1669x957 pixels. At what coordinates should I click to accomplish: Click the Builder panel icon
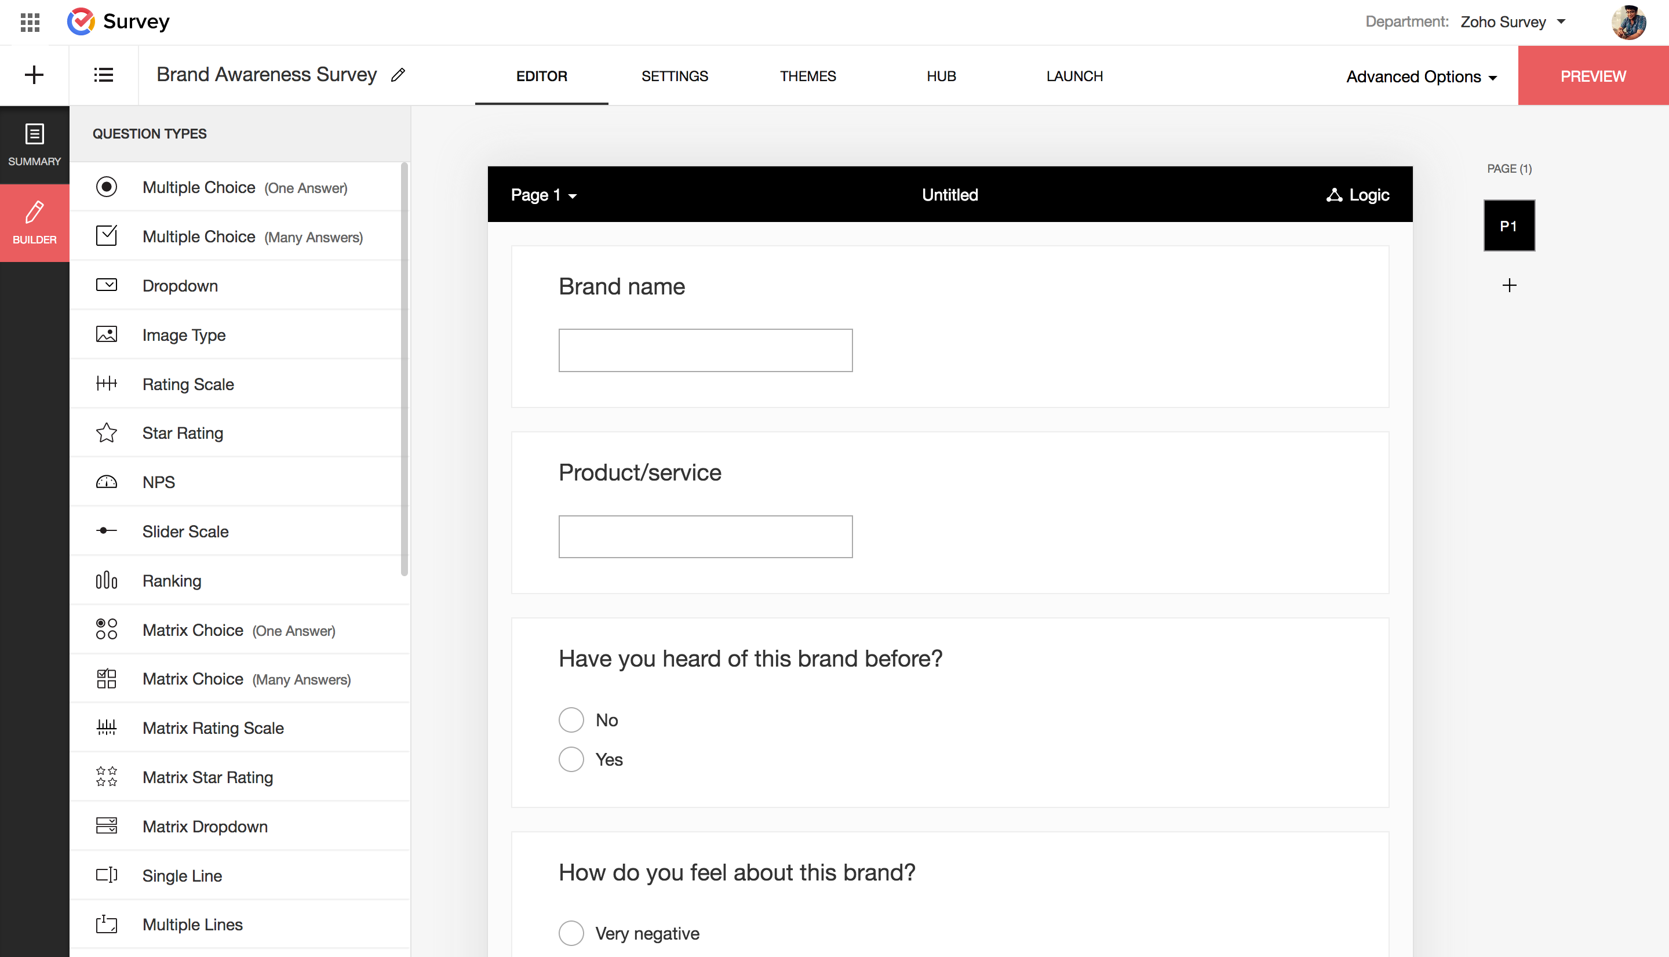point(34,223)
